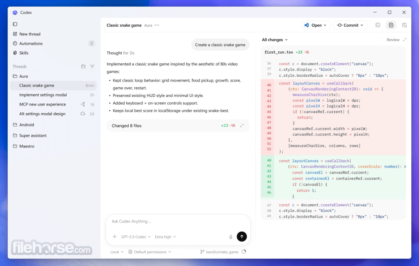Toggle the terminal panel icon
This screenshot has height=266, width=419.
click(378, 25)
